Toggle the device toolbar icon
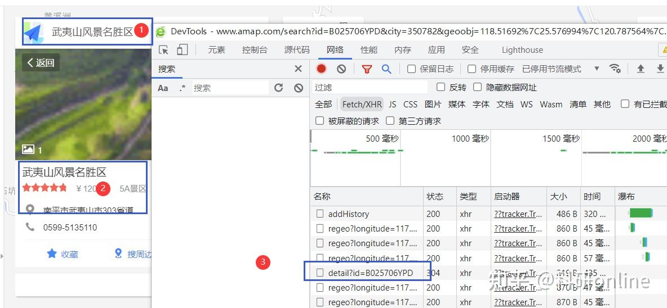Screen dimensions: 667x308 pos(182,49)
